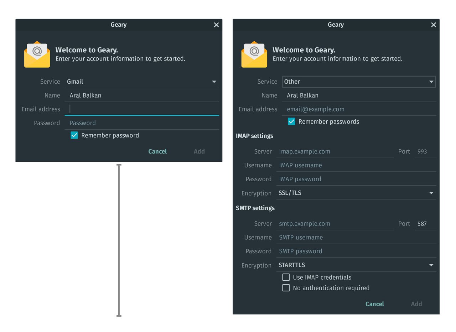Click the email@example.com address field
The height and width of the screenshot is (332, 456).
coord(359,109)
